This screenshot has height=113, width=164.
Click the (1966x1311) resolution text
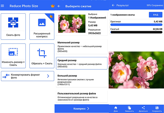[x=64, y=84]
